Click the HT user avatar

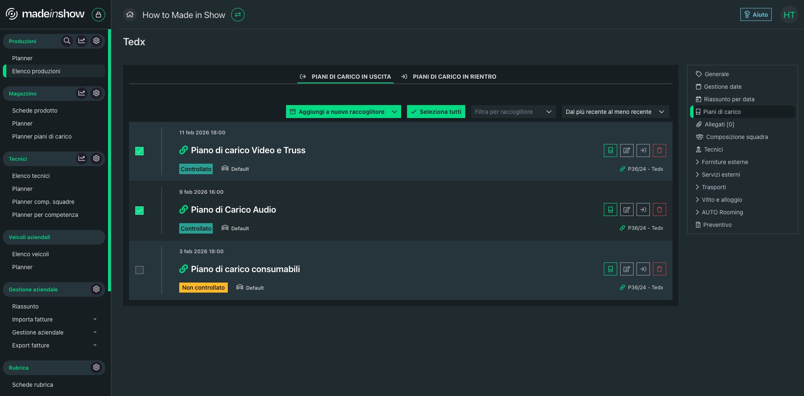pyautogui.click(x=789, y=15)
